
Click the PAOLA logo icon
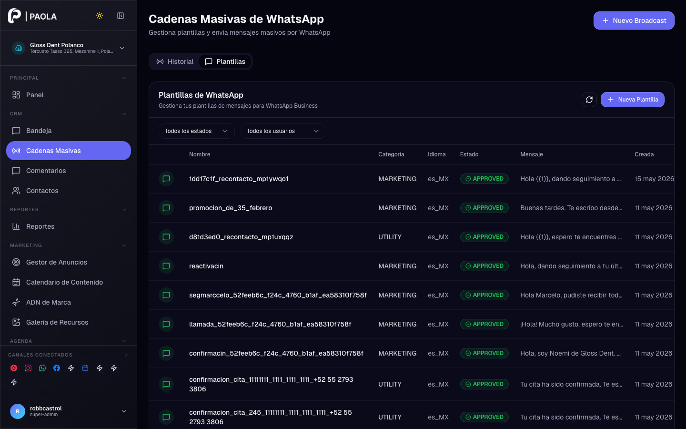[15, 16]
